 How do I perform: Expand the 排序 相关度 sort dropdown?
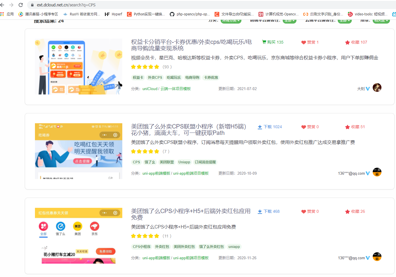coord(381,21)
